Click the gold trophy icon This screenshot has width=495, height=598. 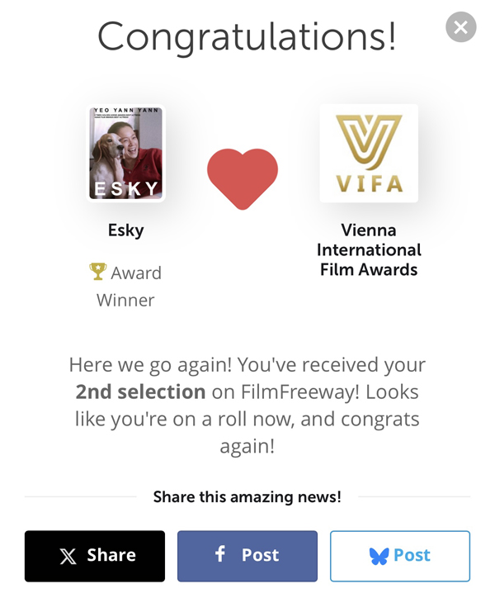pyautogui.click(x=97, y=271)
